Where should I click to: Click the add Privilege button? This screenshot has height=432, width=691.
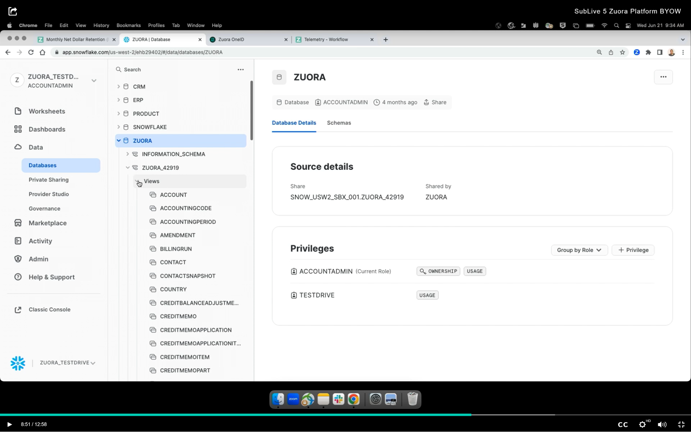(633, 250)
